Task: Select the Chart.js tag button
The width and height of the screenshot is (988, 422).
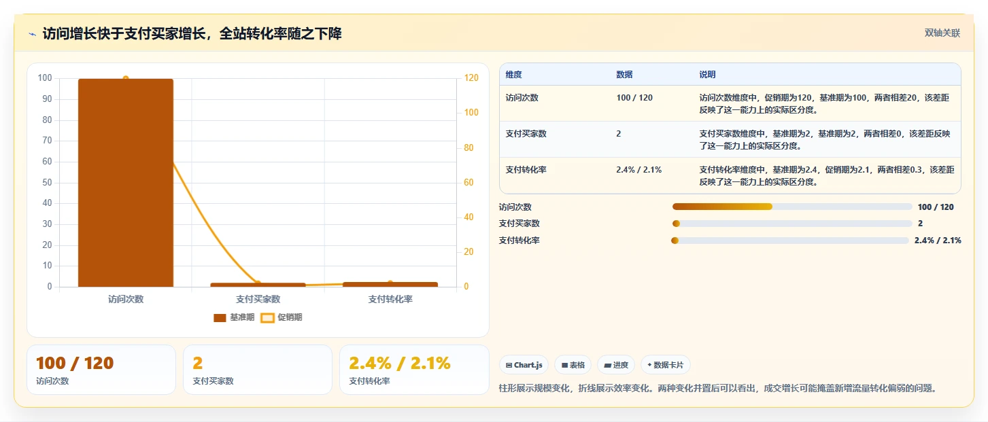Action: click(524, 365)
